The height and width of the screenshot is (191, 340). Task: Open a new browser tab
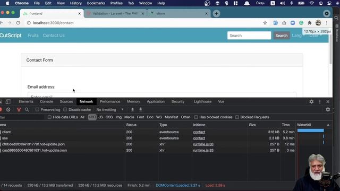tap(216, 14)
